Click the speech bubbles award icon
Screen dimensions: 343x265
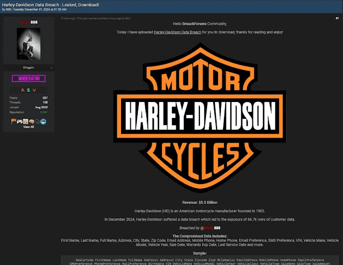tap(38, 122)
